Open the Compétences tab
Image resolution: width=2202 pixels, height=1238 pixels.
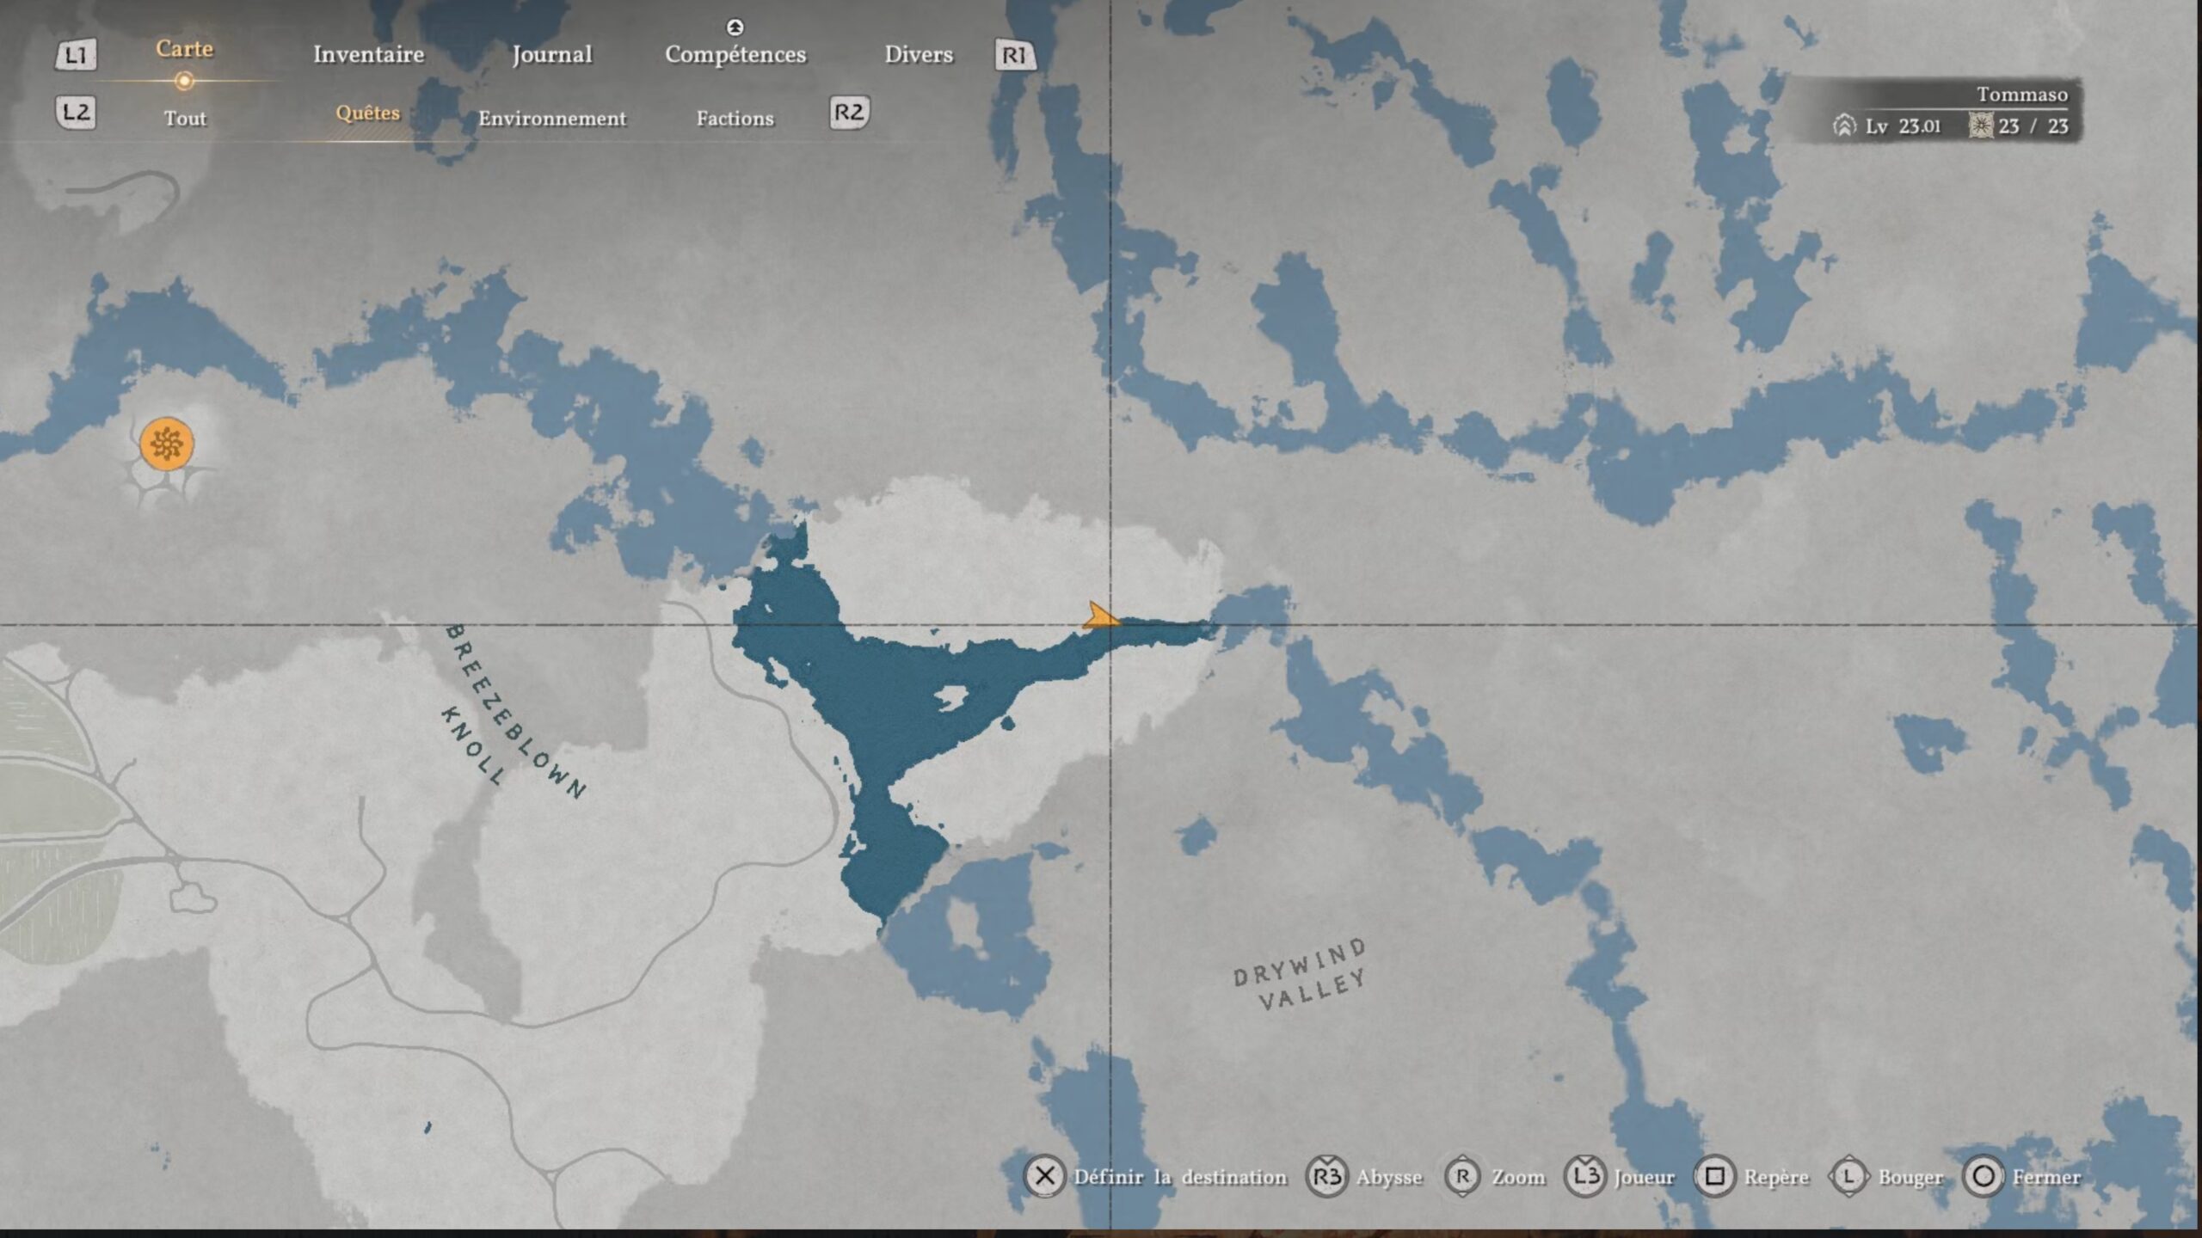(x=735, y=54)
